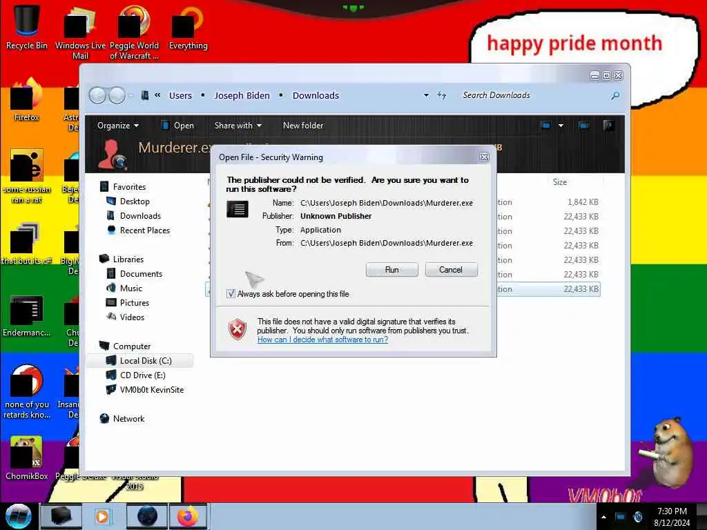This screenshot has height=530, width=707.
Task: Click Run in the Security Warning dialog
Action: 391,270
